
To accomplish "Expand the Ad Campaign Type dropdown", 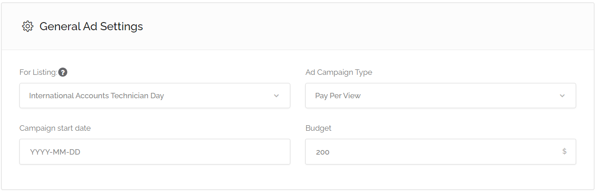I will click(x=440, y=96).
